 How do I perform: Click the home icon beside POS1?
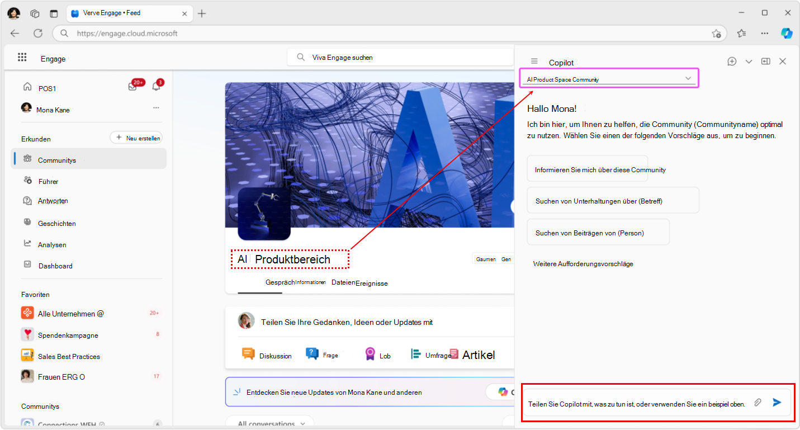tap(27, 87)
